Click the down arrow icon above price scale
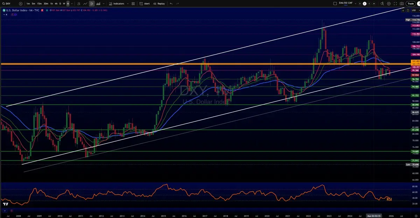The height and width of the screenshot is (218, 420). coord(403,10)
